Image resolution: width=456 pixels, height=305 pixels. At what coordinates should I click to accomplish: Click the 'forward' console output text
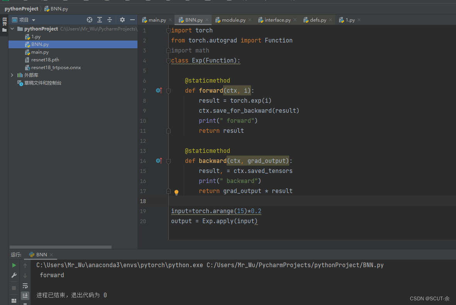tap(52, 275)
